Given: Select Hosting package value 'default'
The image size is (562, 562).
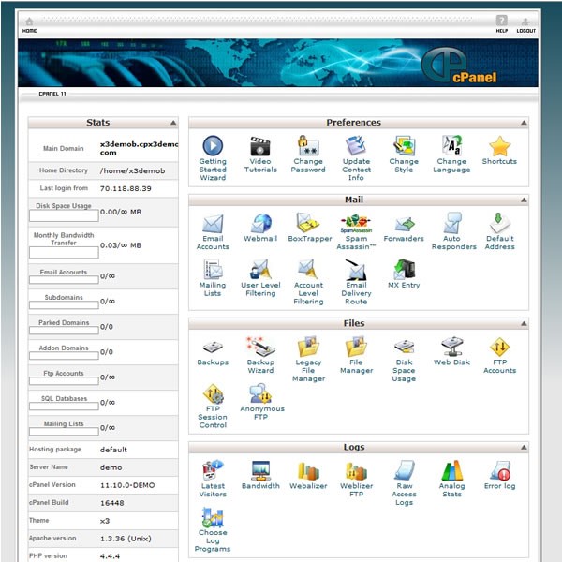Looking at the screenshot, I should 113,450.
